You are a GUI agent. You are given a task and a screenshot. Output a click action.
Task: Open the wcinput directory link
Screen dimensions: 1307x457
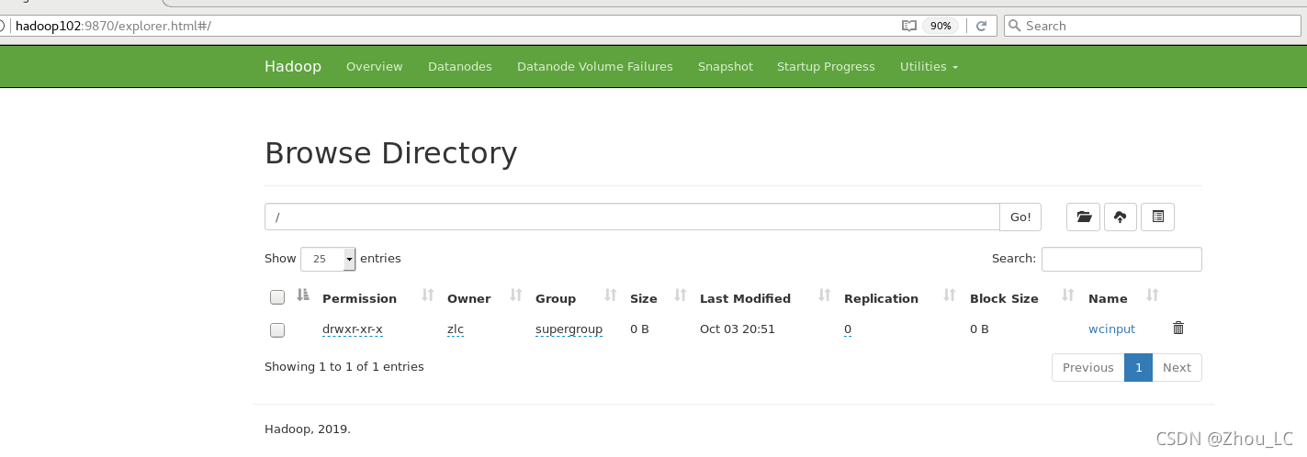click(1111, 329)
